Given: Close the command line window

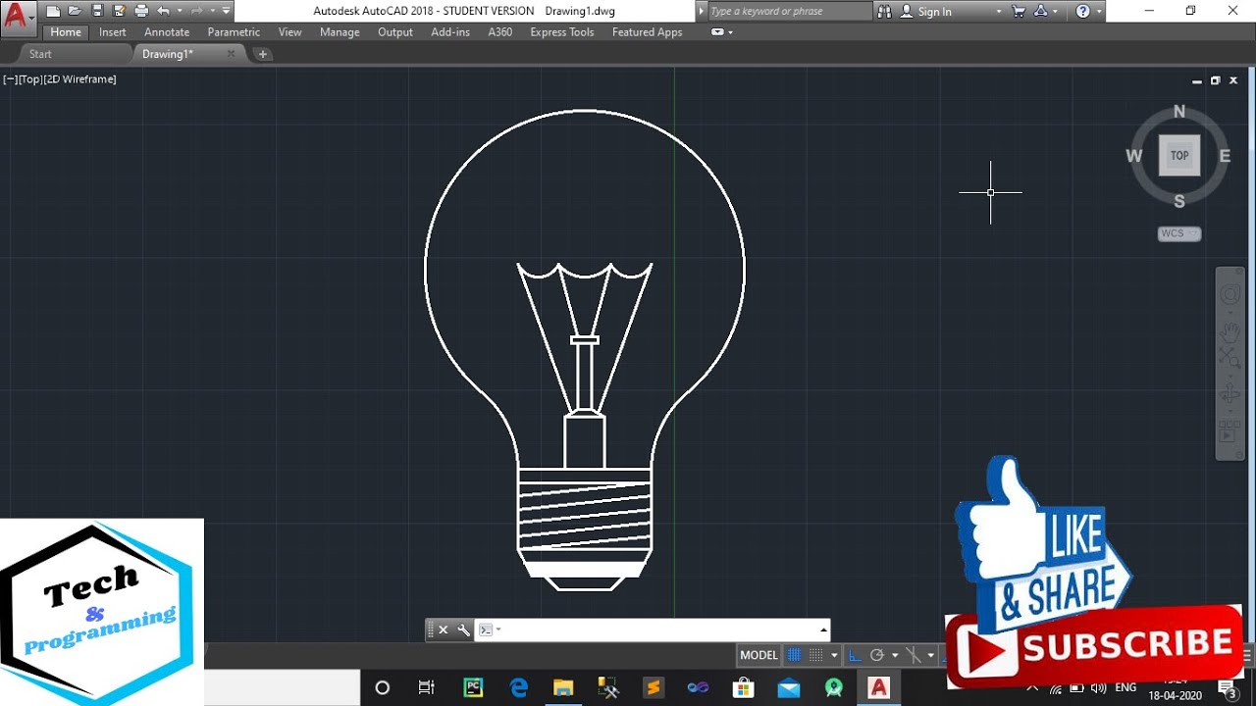Looking at the screenshot, I should point(443,630).
